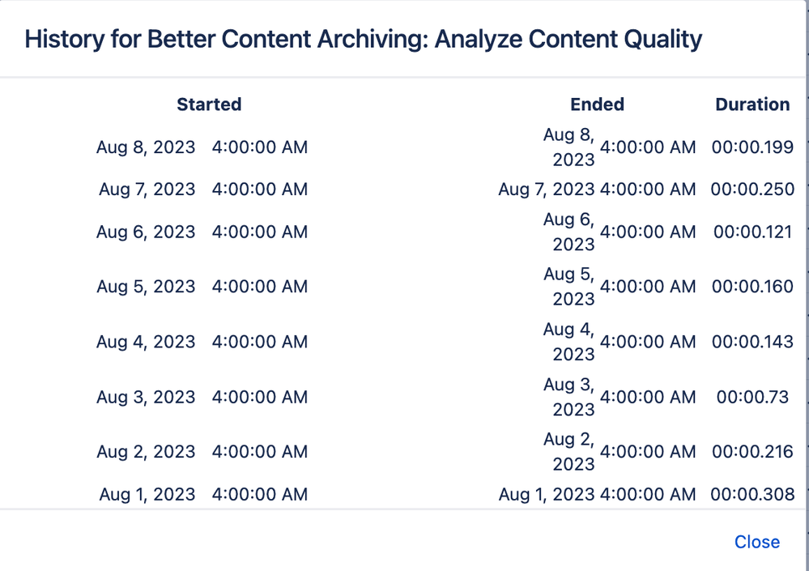Sort by the Duration column header
The image size is (809, 571).
[x=752, y=104]
